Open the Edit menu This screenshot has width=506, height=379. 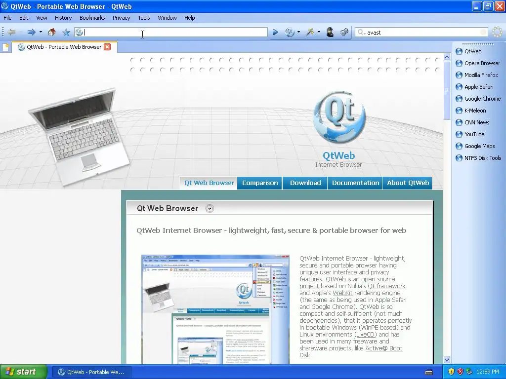point(24,18)
